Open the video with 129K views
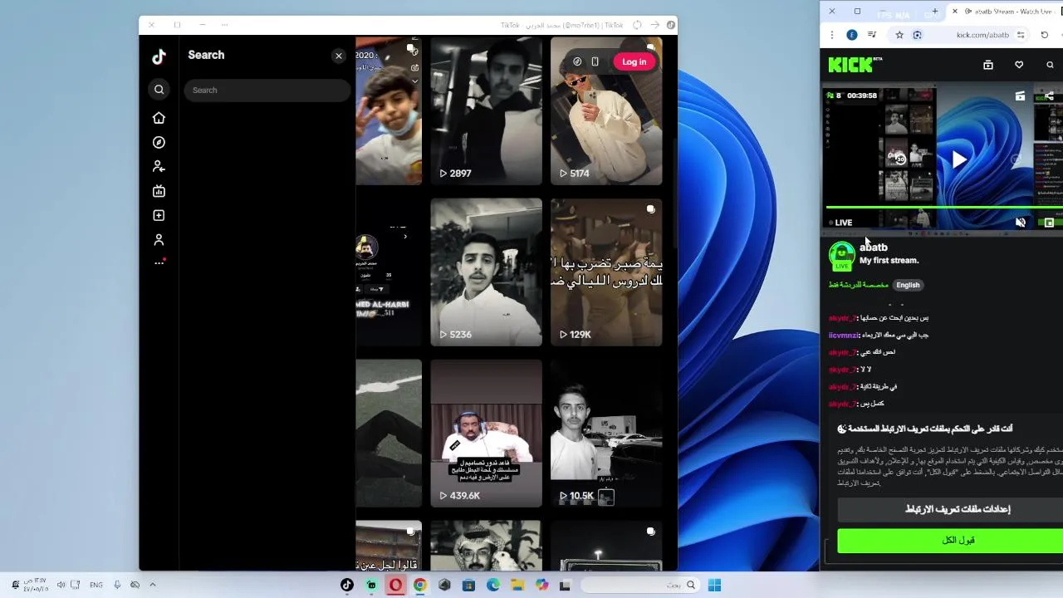The width and height of the screenshot is (1063, 598). point(606,272)
